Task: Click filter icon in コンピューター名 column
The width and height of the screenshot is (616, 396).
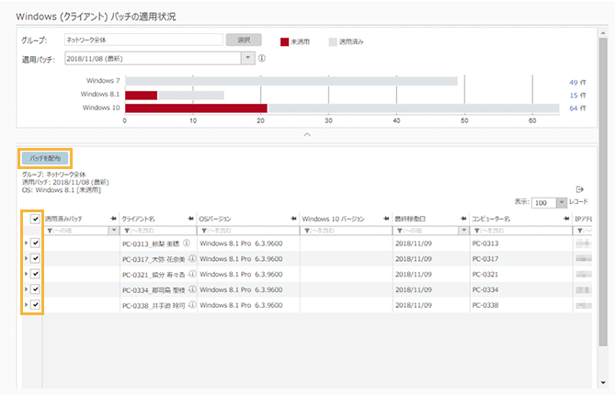Action: pos(475,231)
